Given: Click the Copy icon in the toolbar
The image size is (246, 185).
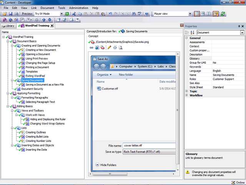Looking at the screenshot, I should coord(80,14).
